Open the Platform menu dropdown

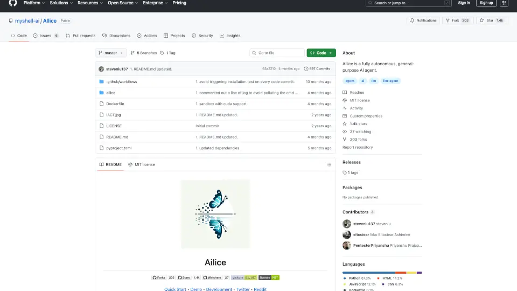(34, 3)
